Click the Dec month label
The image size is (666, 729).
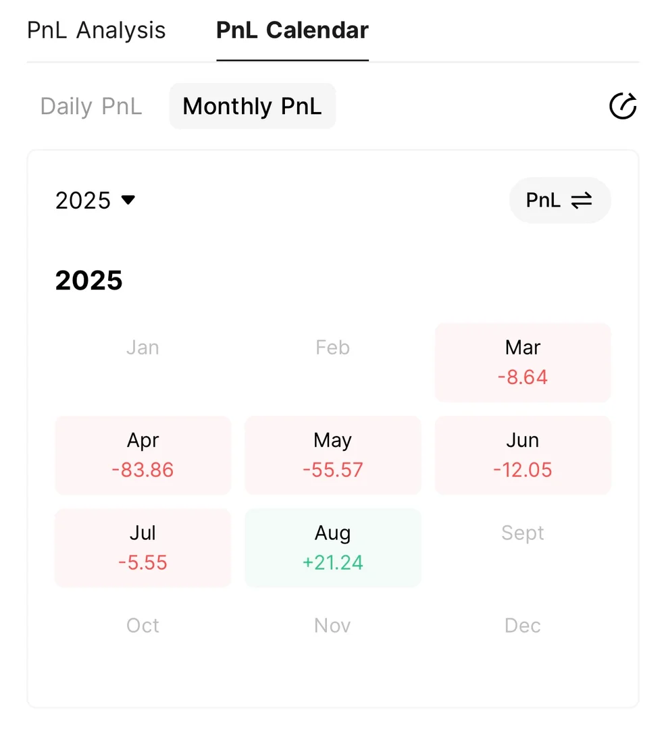[522, 626]
